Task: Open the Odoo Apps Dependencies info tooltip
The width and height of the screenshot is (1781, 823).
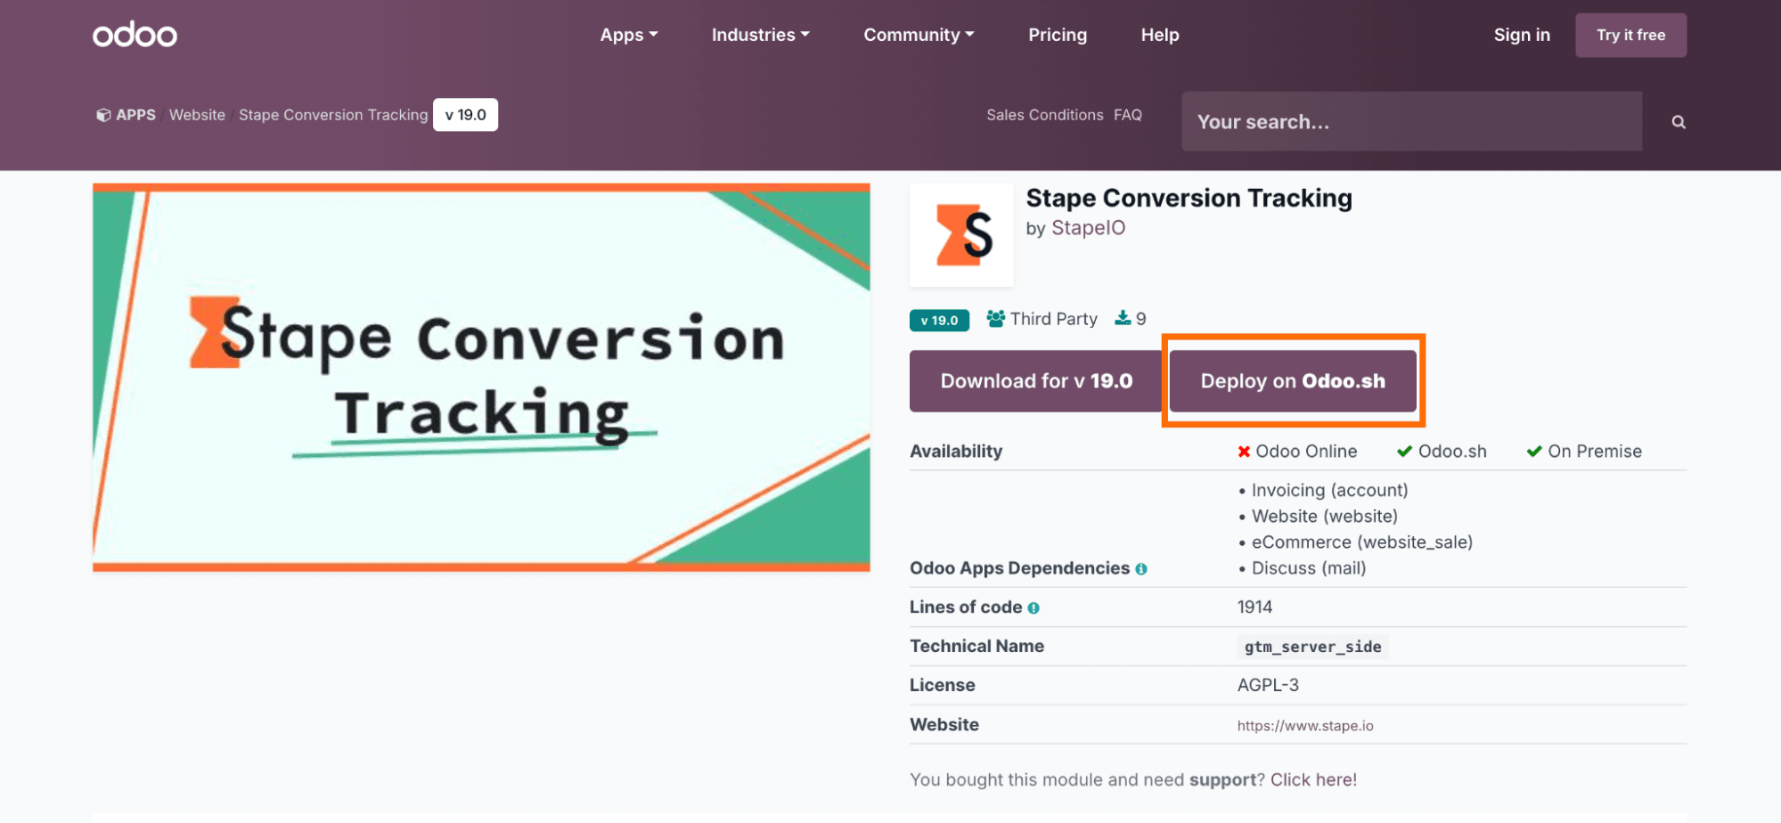Action: pos(1141,568)
